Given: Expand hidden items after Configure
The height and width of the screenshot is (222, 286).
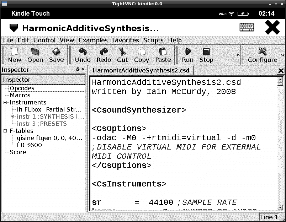Looking at the screenshot, I should (282, 55).
